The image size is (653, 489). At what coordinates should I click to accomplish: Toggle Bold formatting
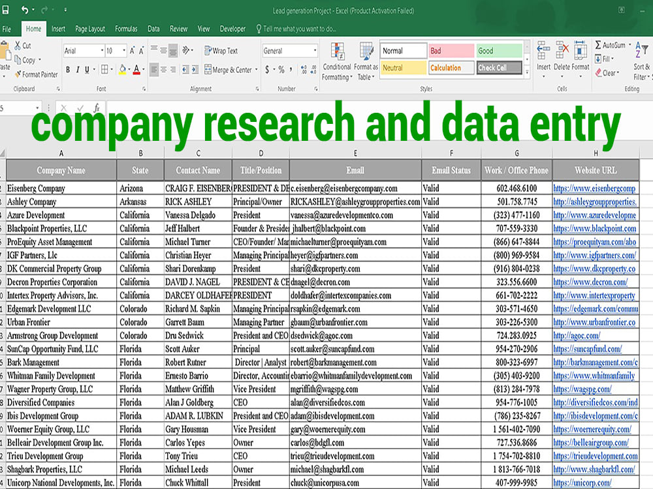pos(67,70)
